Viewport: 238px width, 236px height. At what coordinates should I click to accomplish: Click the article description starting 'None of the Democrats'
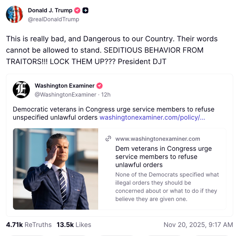(167, 187)
